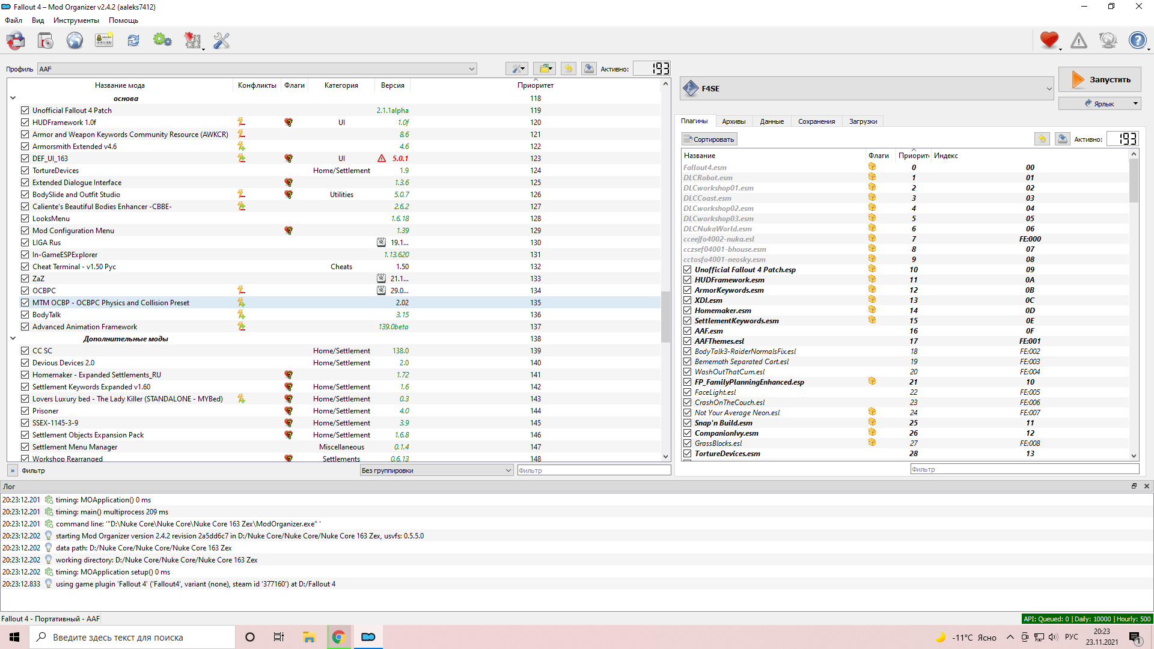
Task: Toggle the LooksMenu mod checkbox
Action: coord(25,219)
